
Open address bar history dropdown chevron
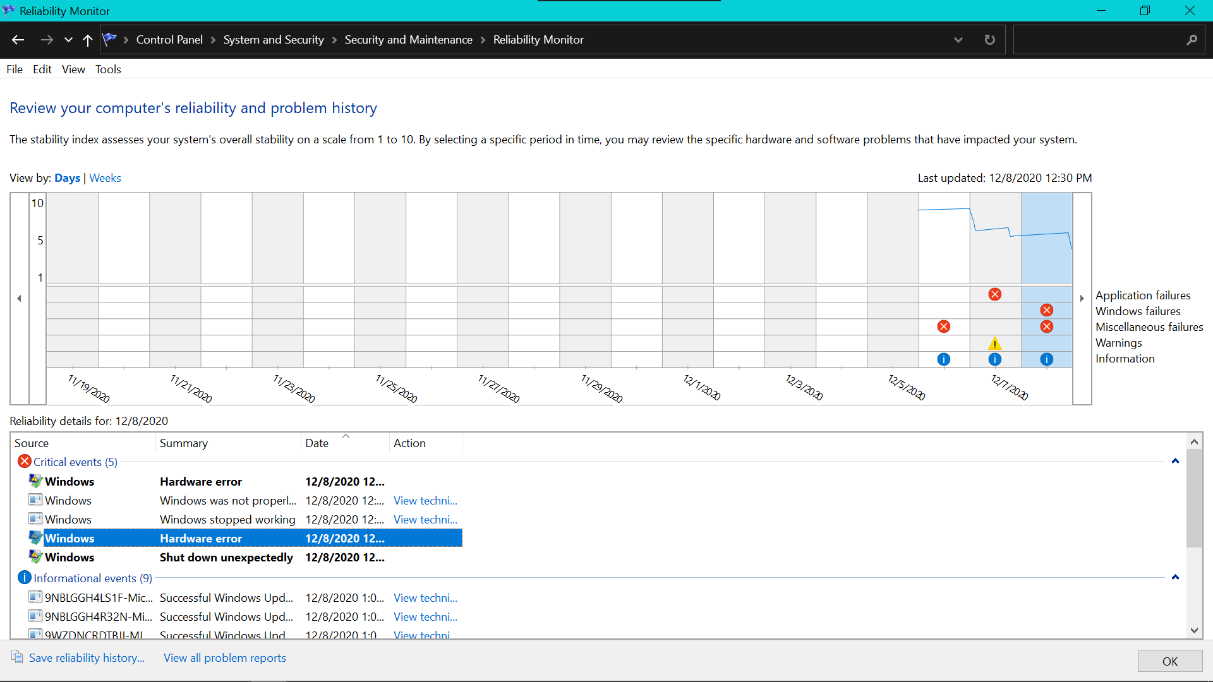tap(958, 40)
